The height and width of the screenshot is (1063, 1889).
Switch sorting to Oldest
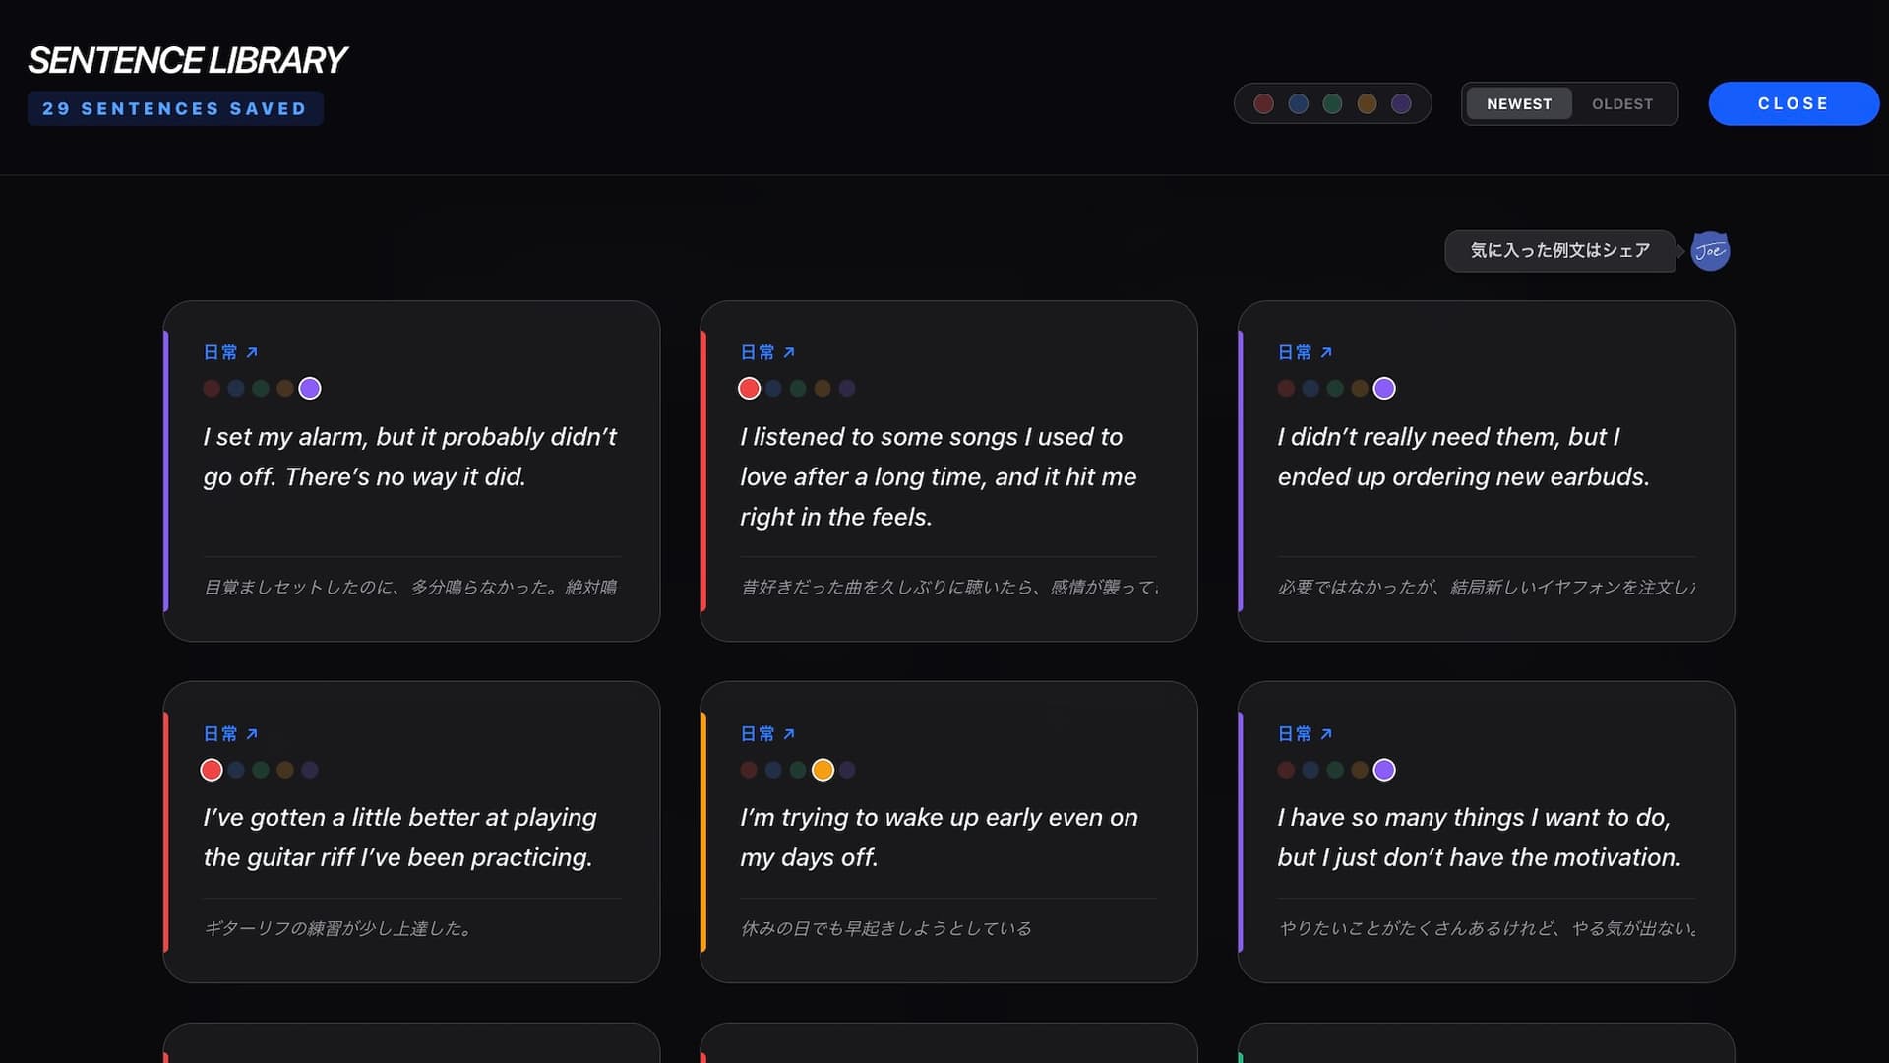point(1622,103)
